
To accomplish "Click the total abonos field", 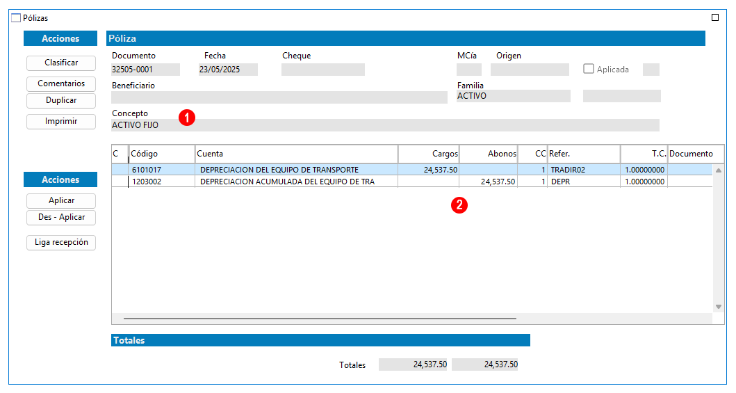I will click(x=485, y=364).
